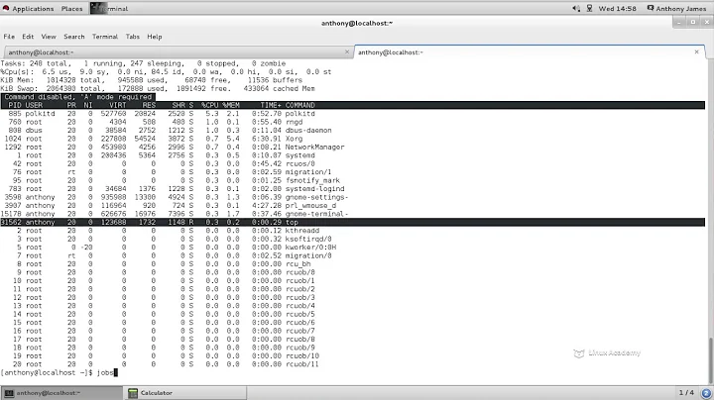This screenshot has width=714, height=400.
Task: Switch to anthony@localhost taskbar window
Action: click(61, 393)
